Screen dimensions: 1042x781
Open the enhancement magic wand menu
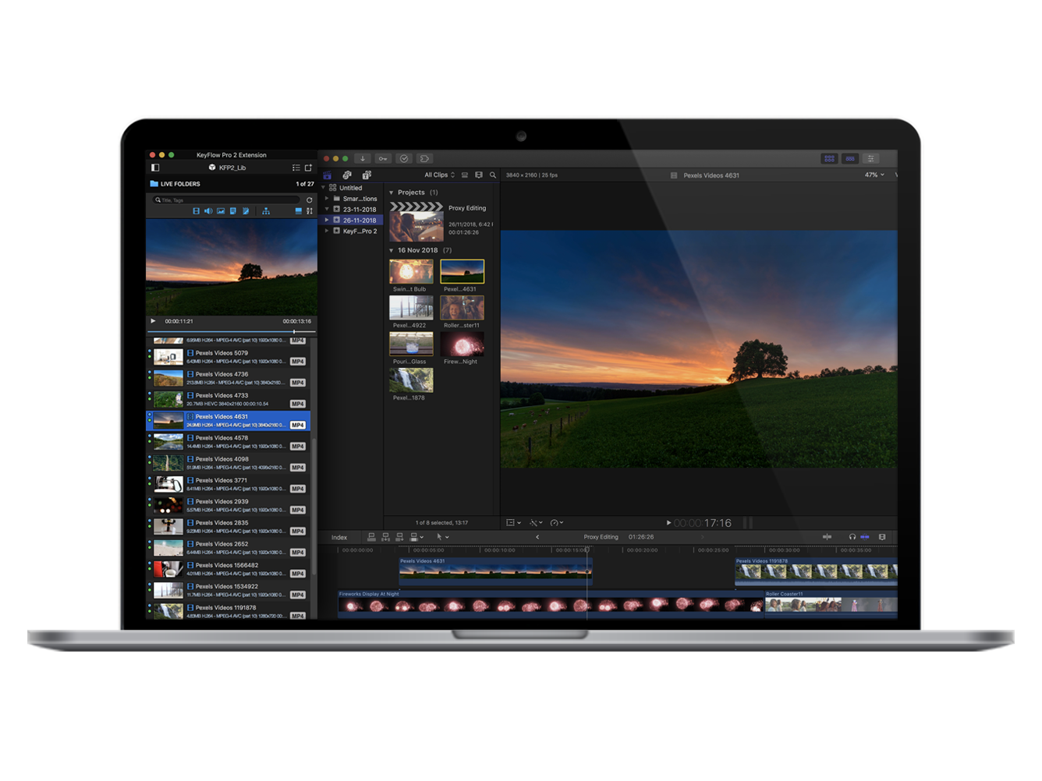point(536,523)
